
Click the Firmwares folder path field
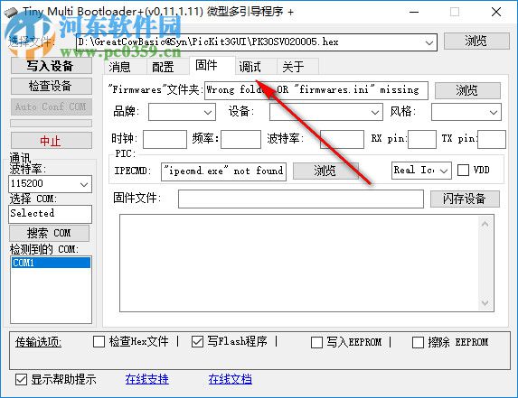pos(316,90)
